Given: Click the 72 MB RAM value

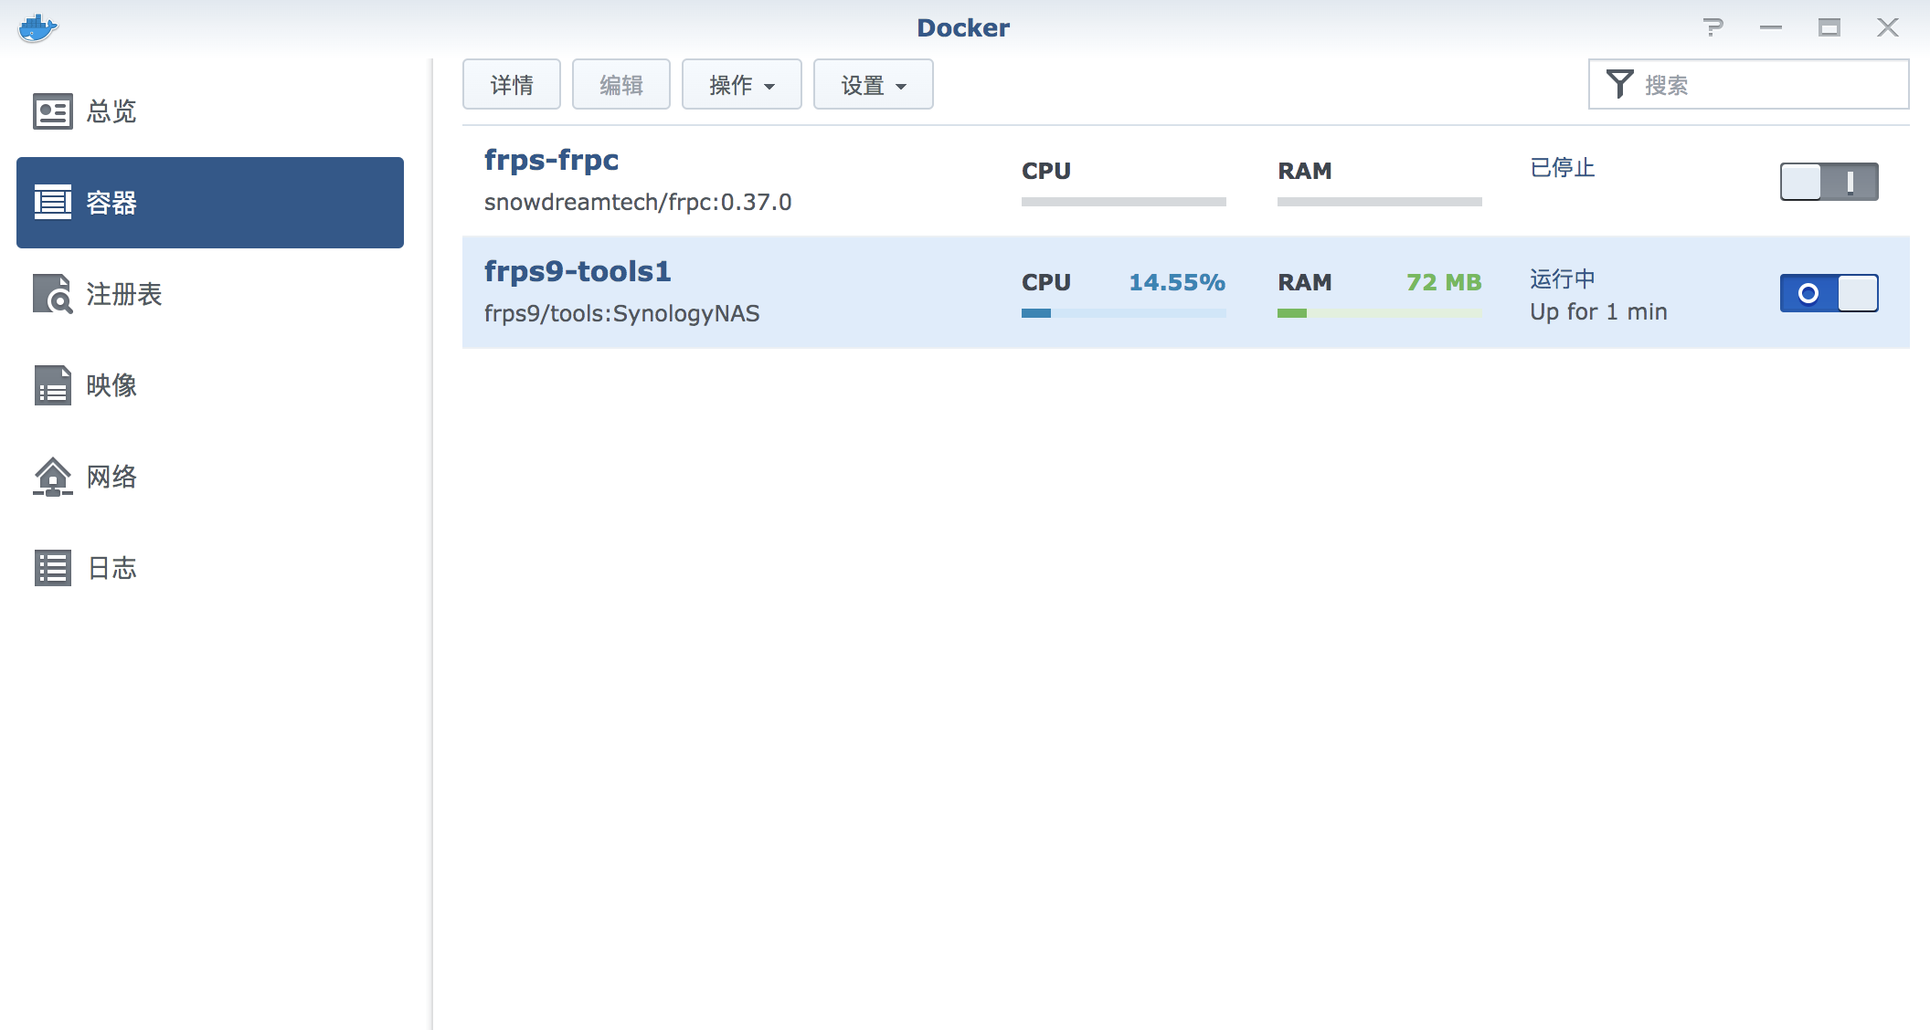Looking at the screenshot, I should pyautogui.click(x=1444, y=282).
